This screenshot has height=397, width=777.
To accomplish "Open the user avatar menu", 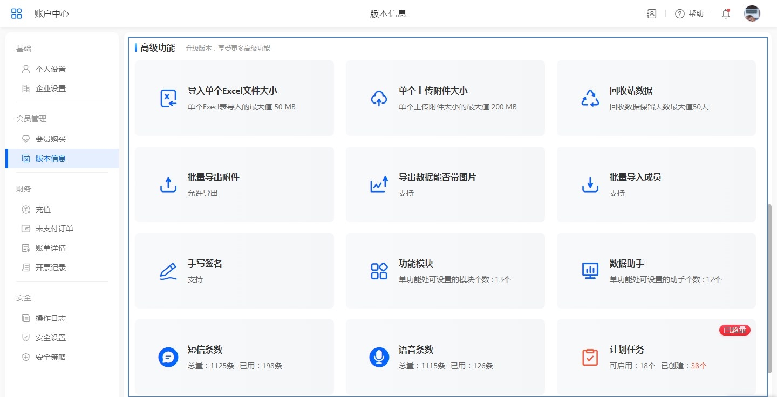I will [x=752, y=14].
